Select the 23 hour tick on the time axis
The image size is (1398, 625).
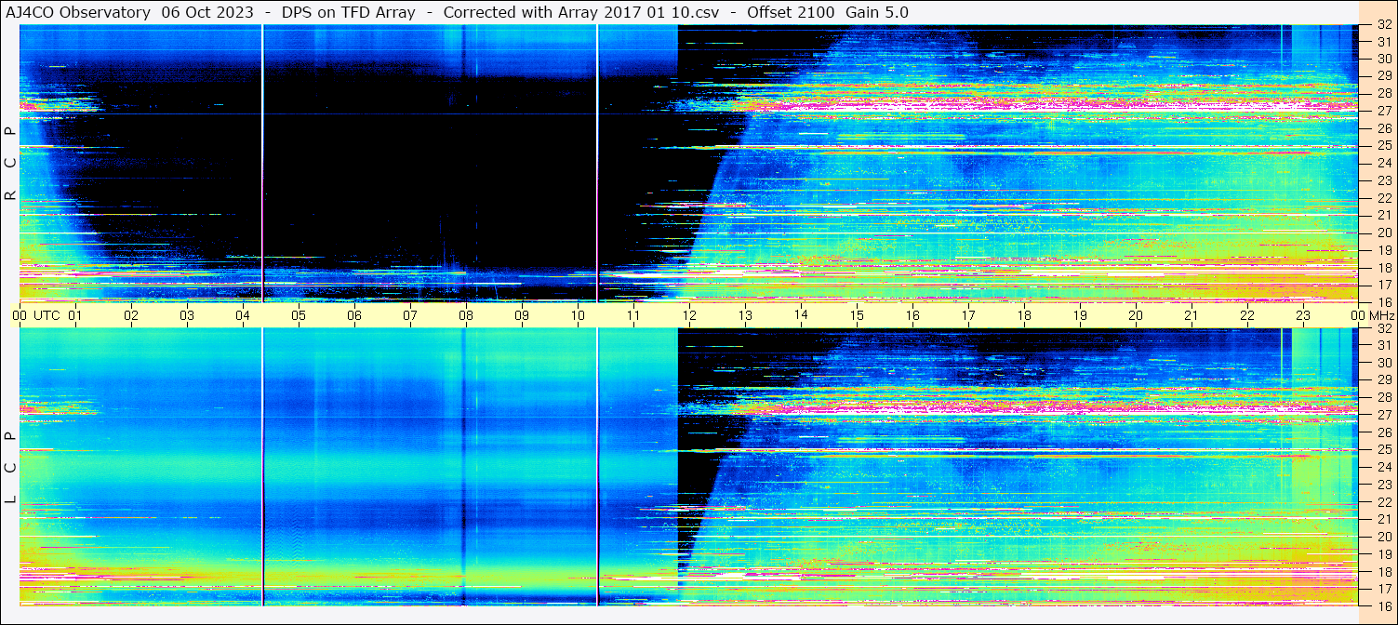(1303, 315)
